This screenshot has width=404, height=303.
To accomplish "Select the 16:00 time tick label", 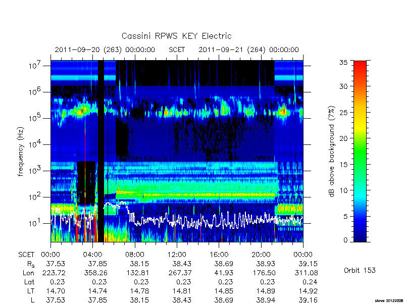I will tap(219, 255).
